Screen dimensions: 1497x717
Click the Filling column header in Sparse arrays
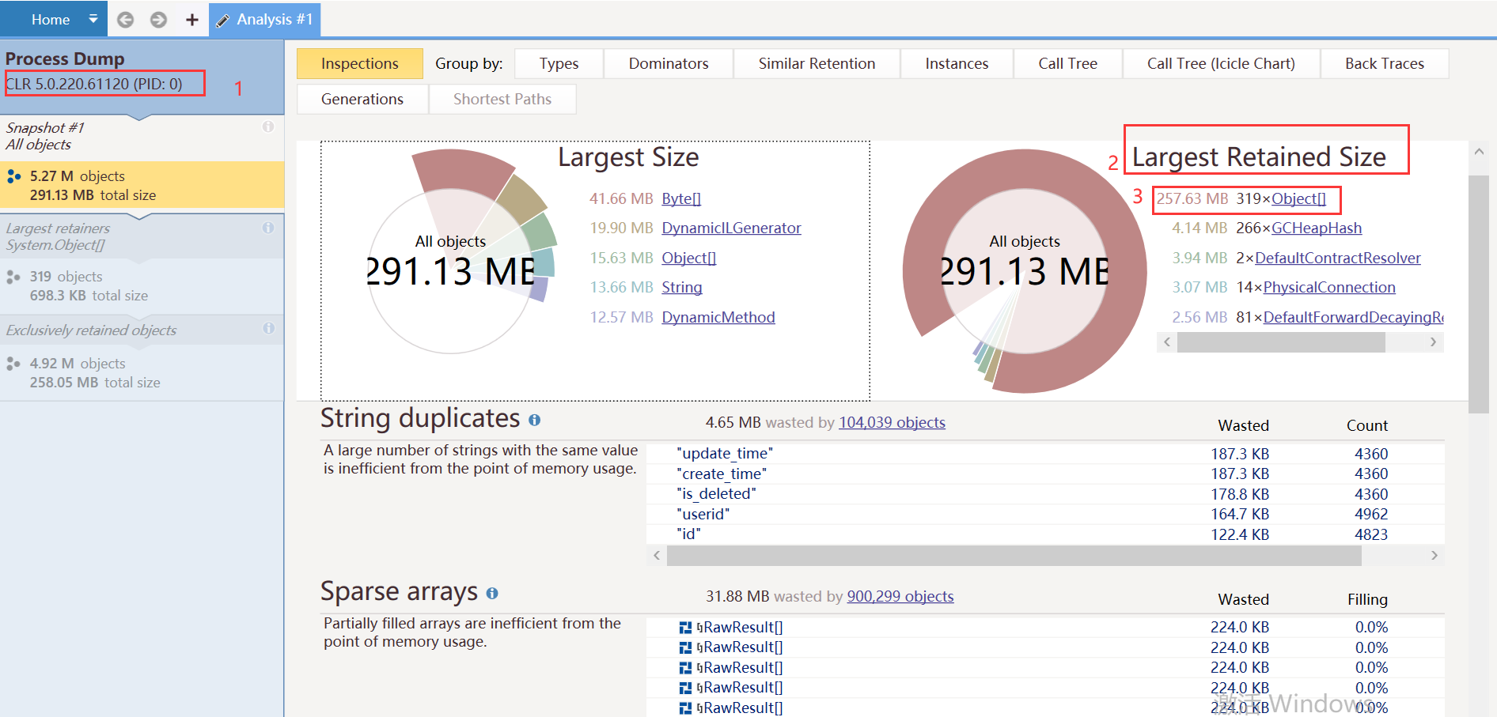coord(1367,599)
